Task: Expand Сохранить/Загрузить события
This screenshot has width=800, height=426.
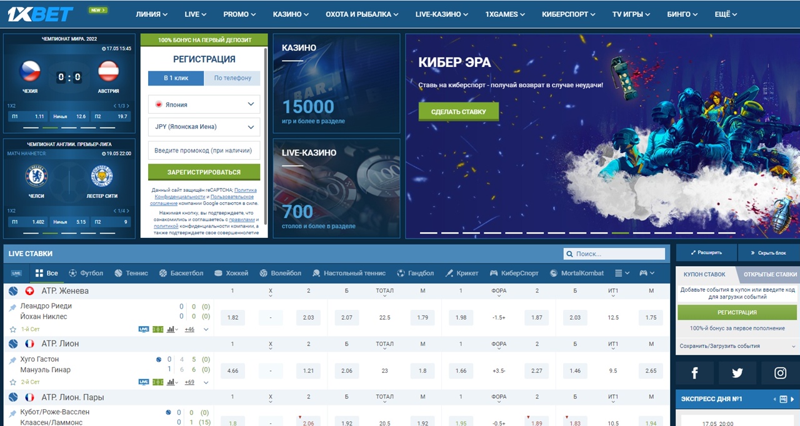Action: [737, 346]
